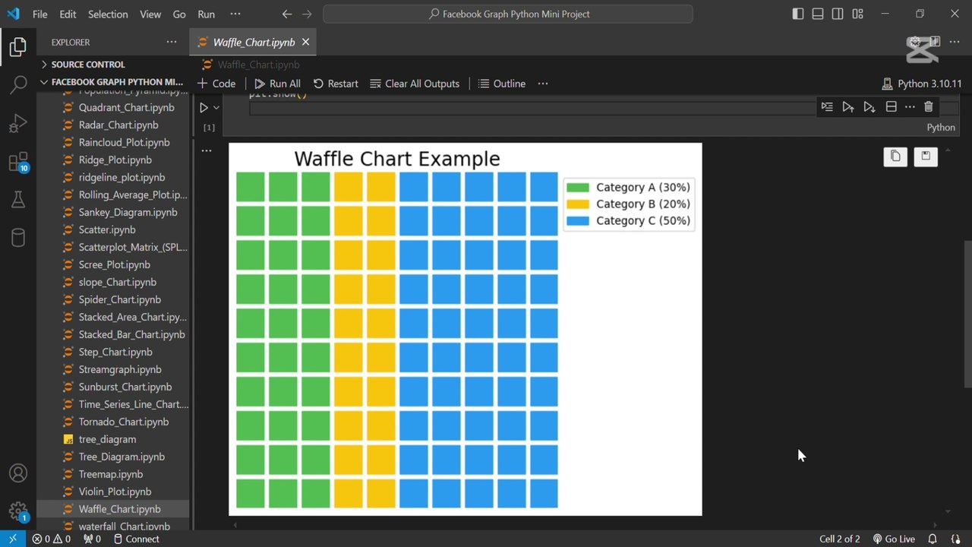Open the notebook Outline
This screenshot has height=547, width=972.
pyautogui.click(x=502, y=84)
